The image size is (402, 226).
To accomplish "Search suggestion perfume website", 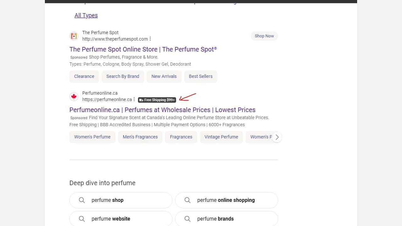I will (x=121, y=219).
